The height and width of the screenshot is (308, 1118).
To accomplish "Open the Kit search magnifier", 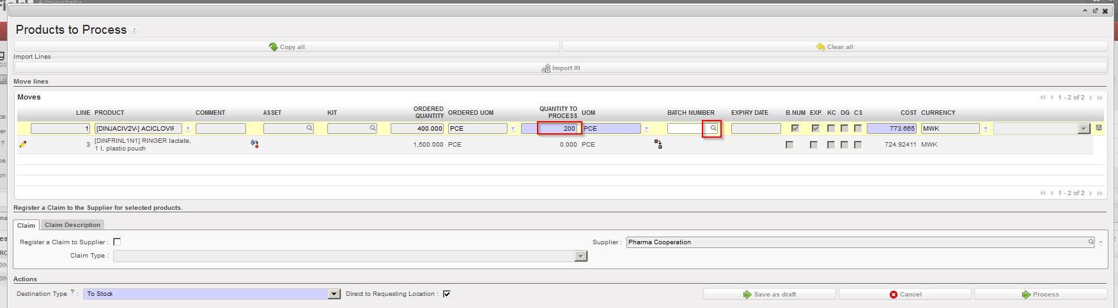I will point(373,128).
